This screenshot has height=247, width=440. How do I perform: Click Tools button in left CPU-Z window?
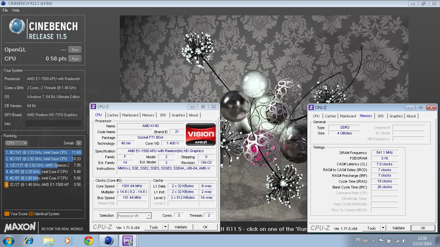[x=154, y=227]
